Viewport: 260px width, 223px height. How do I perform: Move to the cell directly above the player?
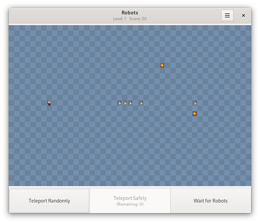point(49,98)
